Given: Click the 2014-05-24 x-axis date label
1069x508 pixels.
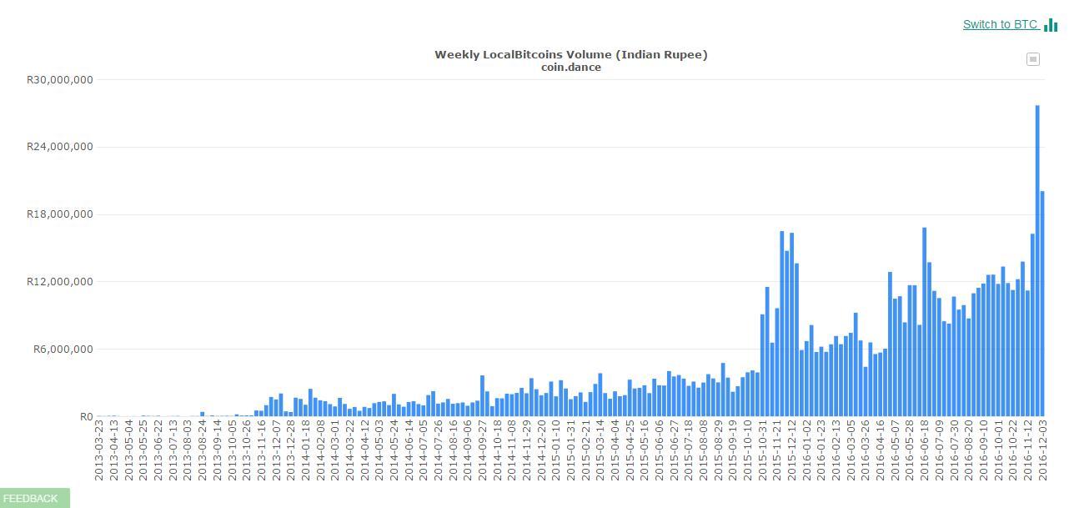Looking at the screenshot, I should [394, 451].
